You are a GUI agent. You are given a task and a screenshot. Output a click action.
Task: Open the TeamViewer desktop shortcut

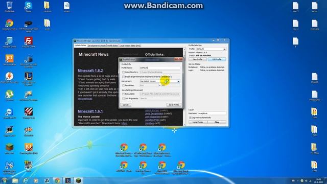tap(9, 113)
